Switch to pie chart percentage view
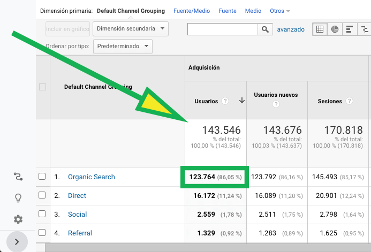 pos(335,29)
